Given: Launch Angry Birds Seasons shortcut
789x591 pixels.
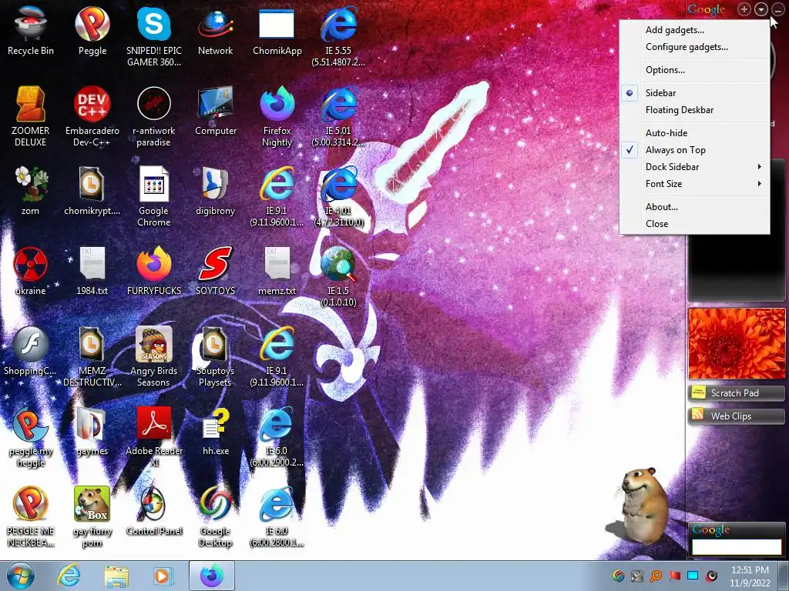Looking at the screenshot, I should click(x=153, y=356).
